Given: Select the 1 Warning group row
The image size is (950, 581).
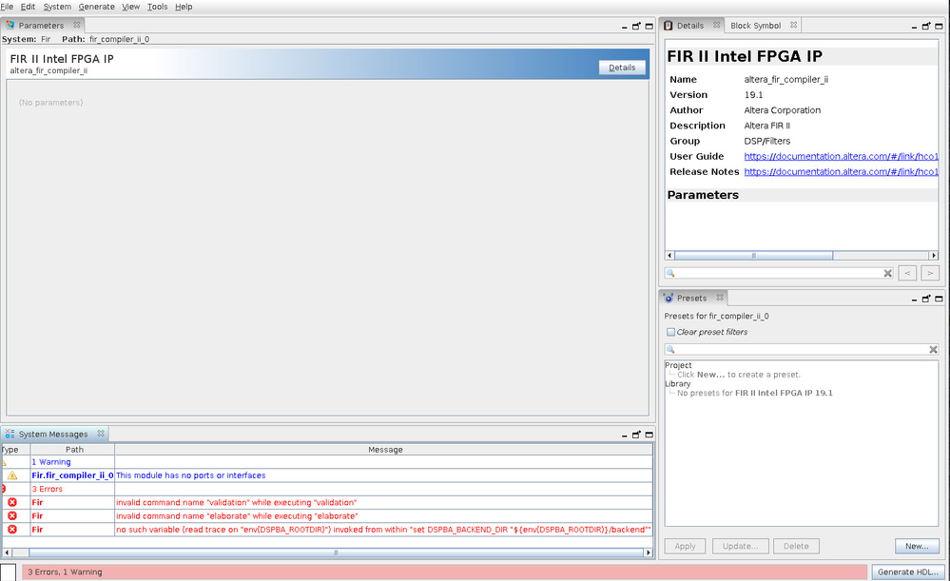Looking at the screenshot, I should pyautogui.click(x=327, y=461).
